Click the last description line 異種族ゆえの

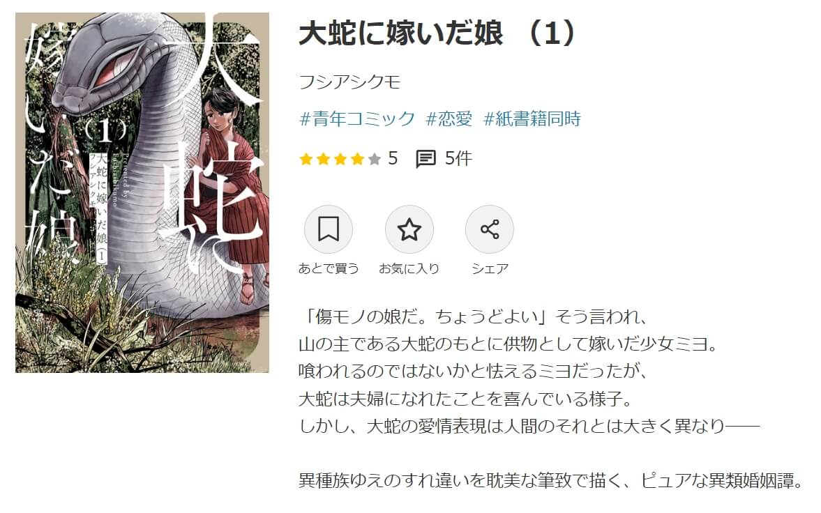[551, 480]
